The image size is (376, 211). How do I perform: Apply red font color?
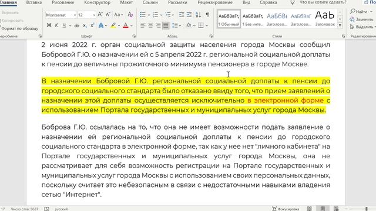tap(125, 25)
